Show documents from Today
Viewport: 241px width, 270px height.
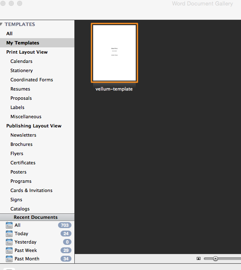21,234
